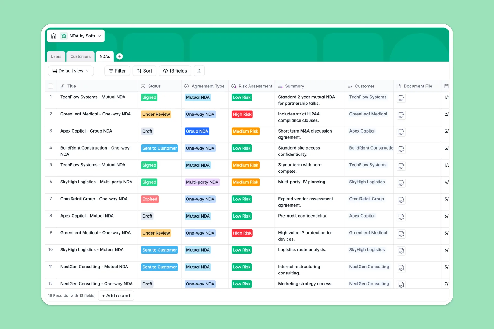Open the Status column header menu
Screen dimensions: 494x329
tap(154, 86)
